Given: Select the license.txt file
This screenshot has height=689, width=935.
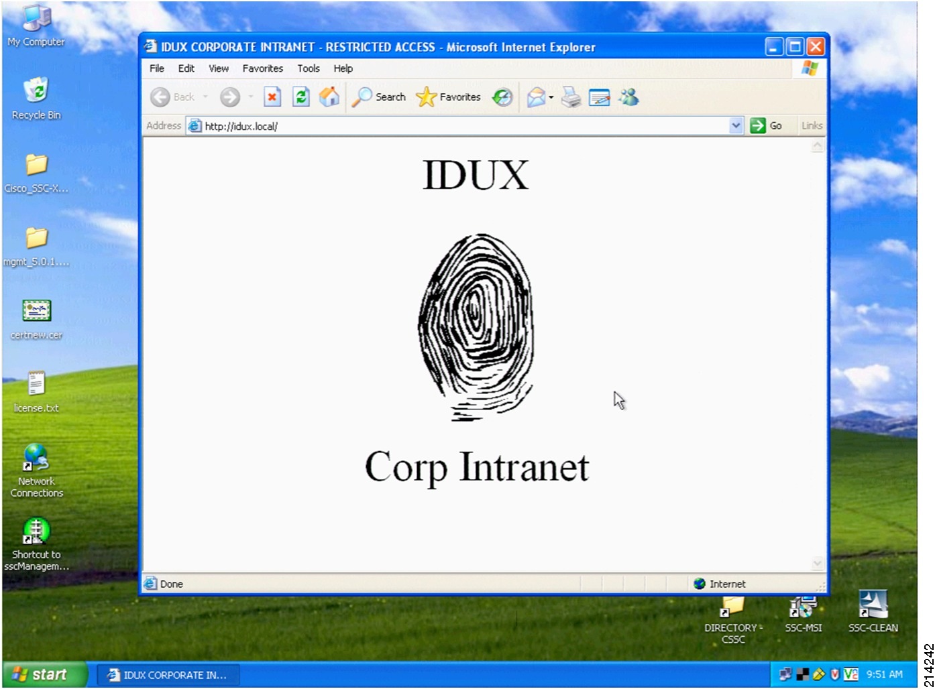Looking at the screenshot, I should click(x=36, y=392).
